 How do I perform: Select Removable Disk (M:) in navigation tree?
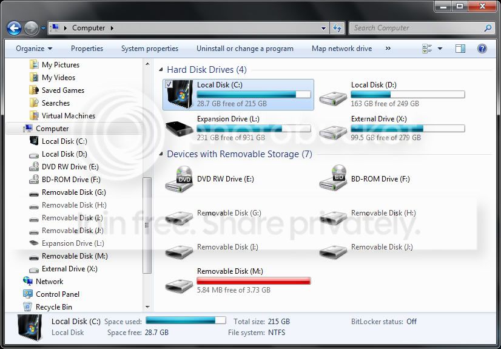[75, 256]
